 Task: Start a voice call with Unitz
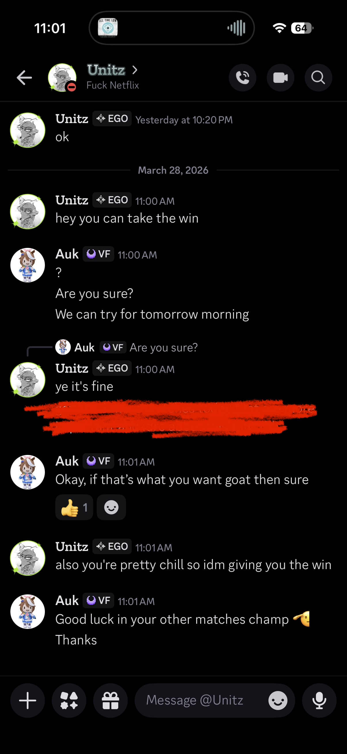point(243,78)
